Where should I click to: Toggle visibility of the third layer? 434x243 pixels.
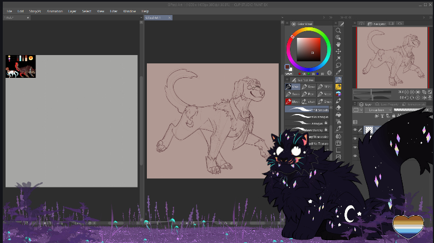click(x=356, y=148)
